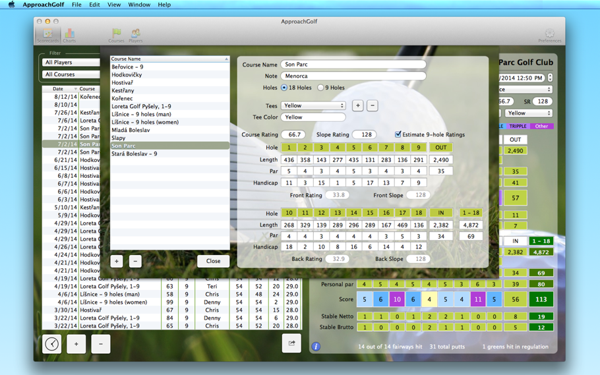Image resolution: width=600 pixels, height=375 pixels.
Task: Select the 3/30/14 Hostivař scorecard row
Action: click(x=171, y=310)
